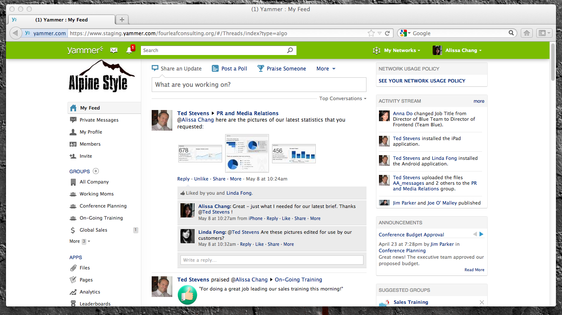Open the address bar history dropdown arrow
This screenshot has height=315, width=562.
pos(379,33)
